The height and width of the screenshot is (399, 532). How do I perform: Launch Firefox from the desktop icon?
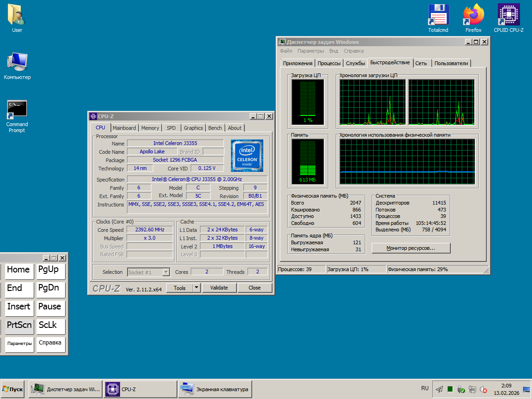point(473,15)
